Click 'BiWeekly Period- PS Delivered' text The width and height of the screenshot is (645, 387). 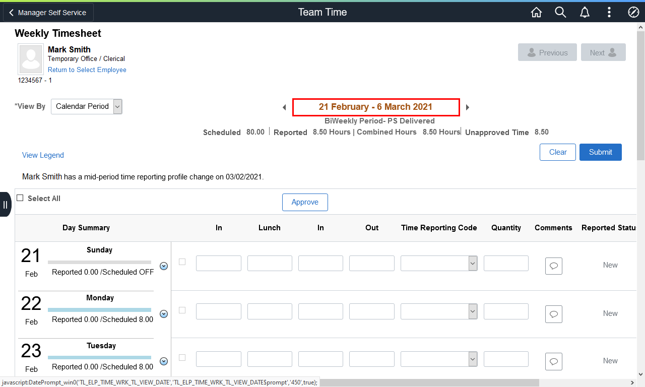point(379,121)
